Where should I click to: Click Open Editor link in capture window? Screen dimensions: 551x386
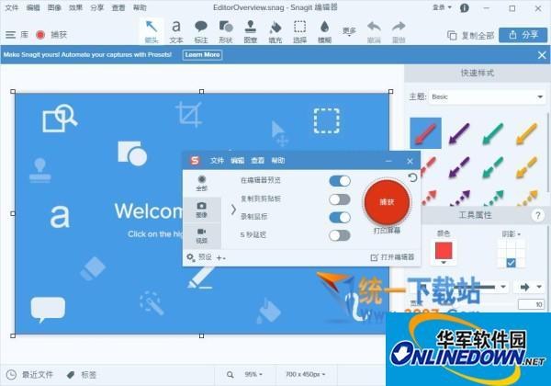pyautogui.click(x=392, y=257)
